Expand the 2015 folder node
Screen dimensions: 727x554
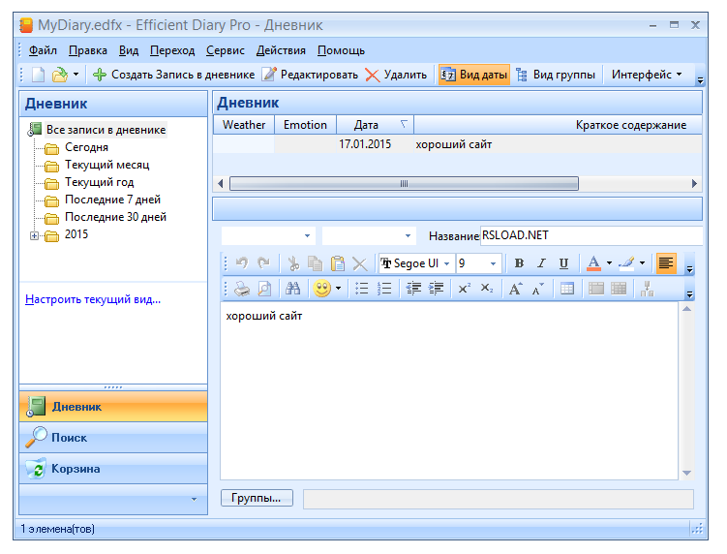34,235
